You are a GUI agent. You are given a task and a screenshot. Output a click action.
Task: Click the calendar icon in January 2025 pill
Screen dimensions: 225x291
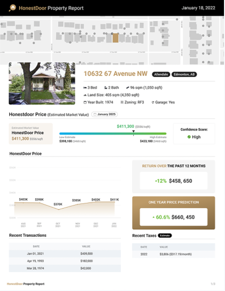(x=95, y=114)
